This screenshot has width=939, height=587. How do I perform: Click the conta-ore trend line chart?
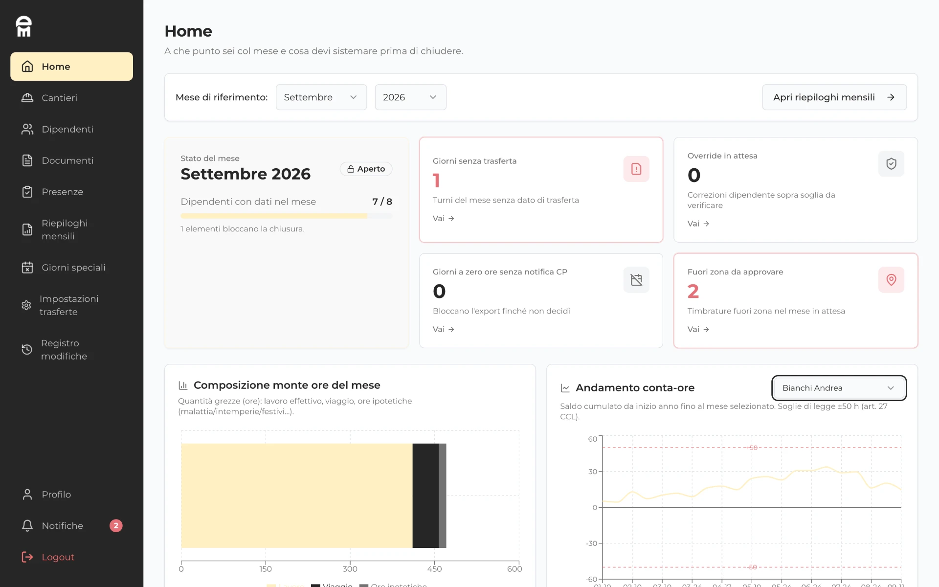[752, 484]
